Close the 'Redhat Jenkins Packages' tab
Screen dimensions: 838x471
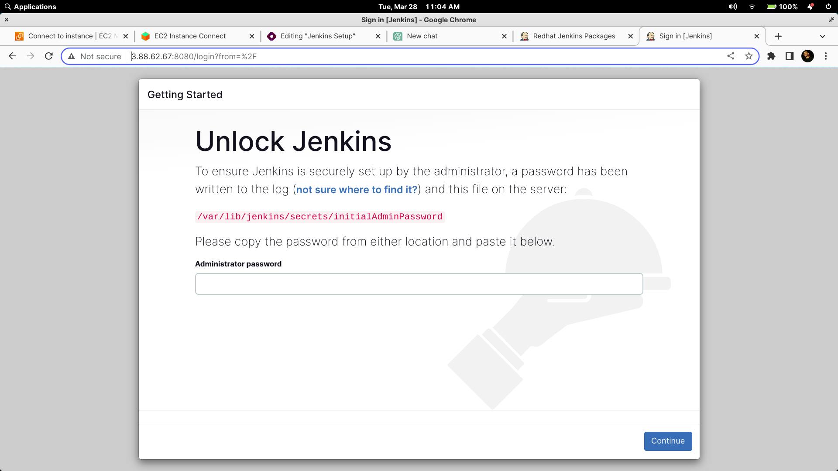(x=630, y=36)
